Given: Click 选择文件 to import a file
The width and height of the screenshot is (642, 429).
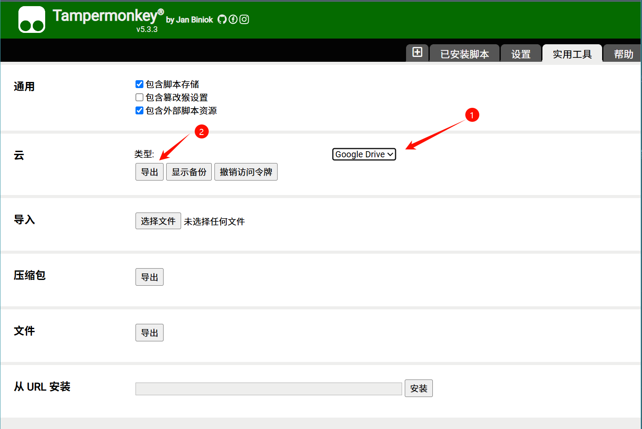Looking at the screenshot, I should tap(158, 221).
